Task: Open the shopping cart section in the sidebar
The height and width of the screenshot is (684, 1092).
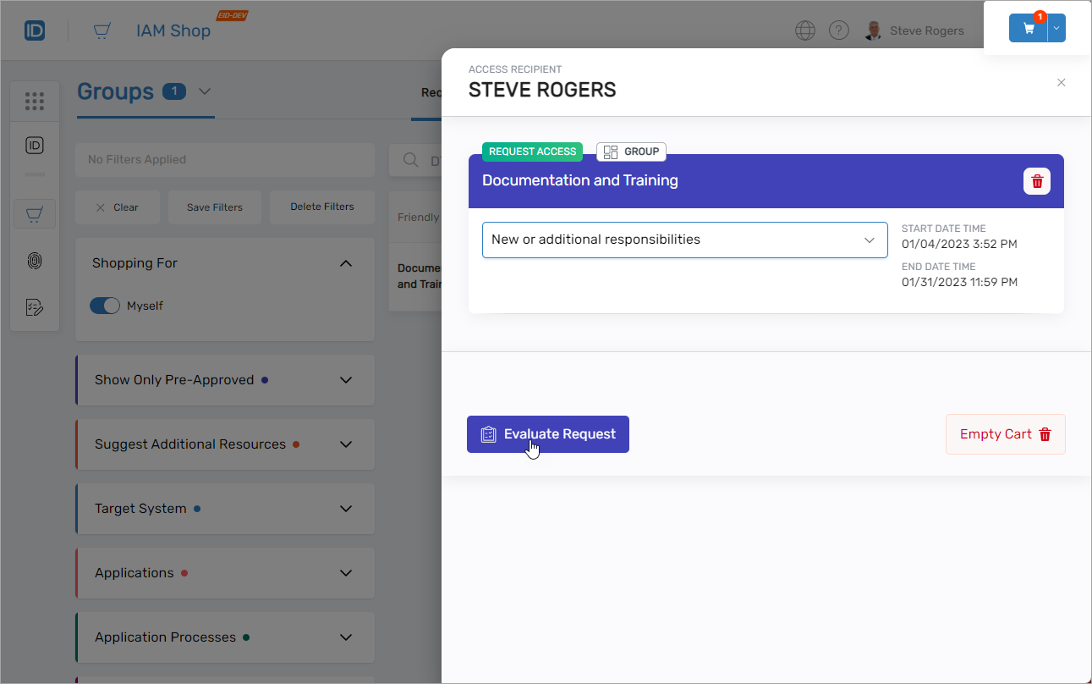Action: click(x=34, y=213)
